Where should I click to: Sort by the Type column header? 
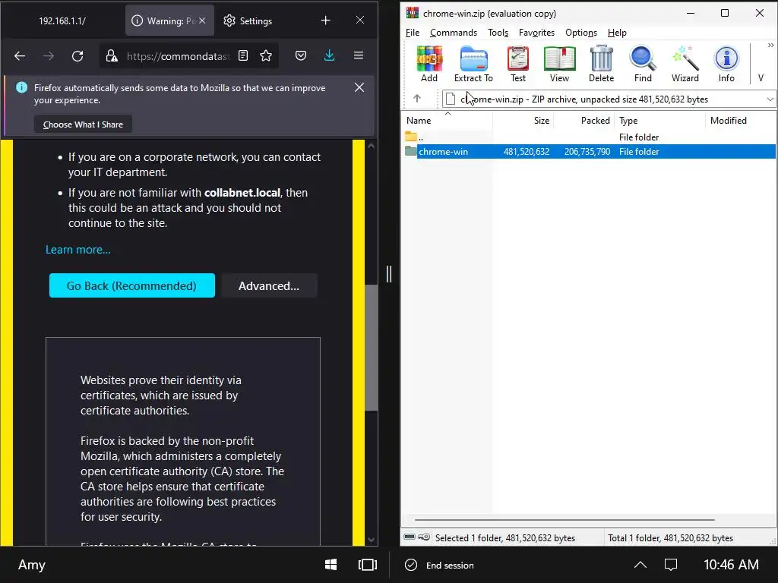click(660, 121)
